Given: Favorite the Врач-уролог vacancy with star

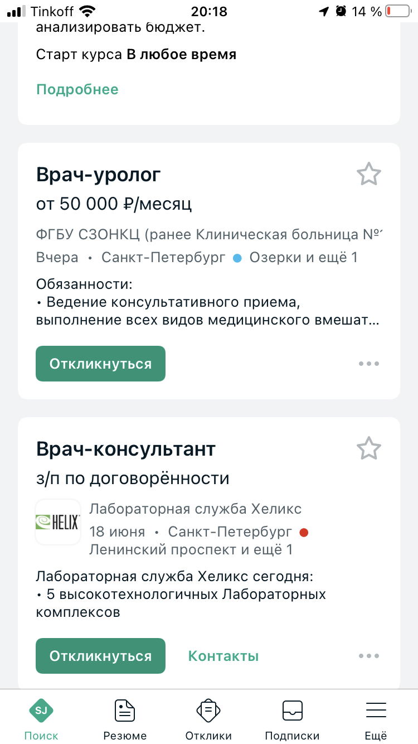Looking at the screenshot, I should [368, 175].
